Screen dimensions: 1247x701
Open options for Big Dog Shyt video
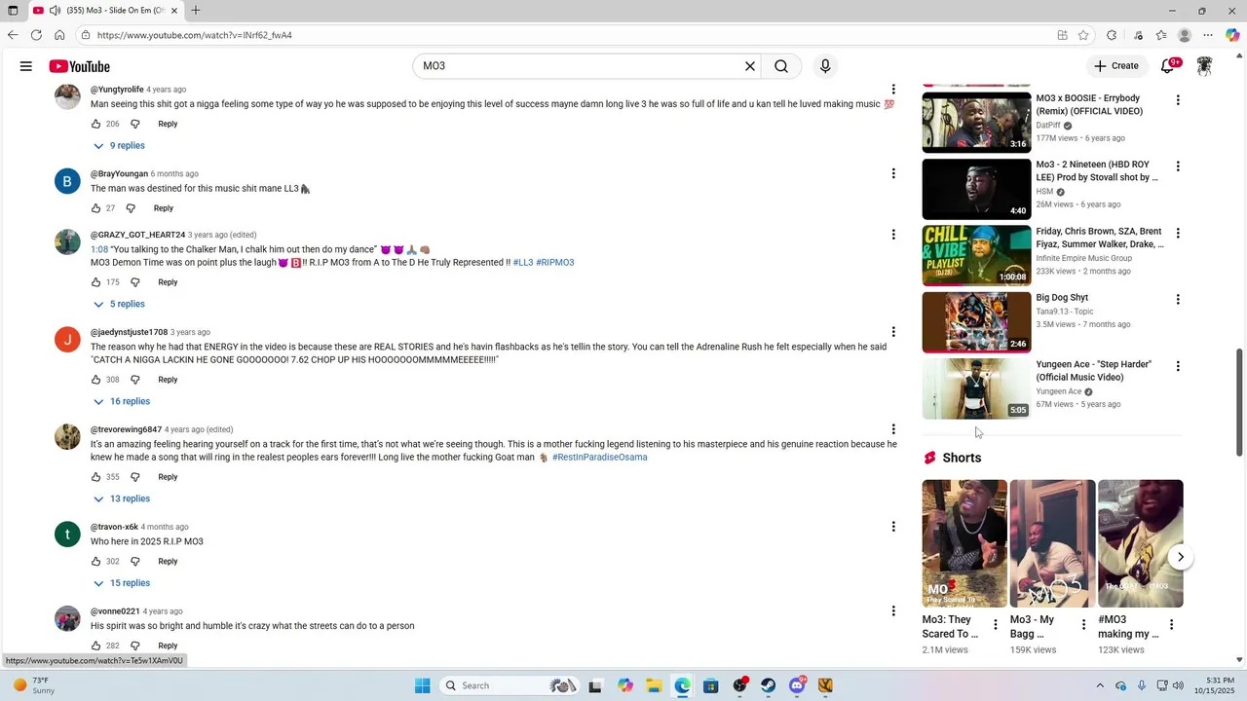coord(1178,300)
